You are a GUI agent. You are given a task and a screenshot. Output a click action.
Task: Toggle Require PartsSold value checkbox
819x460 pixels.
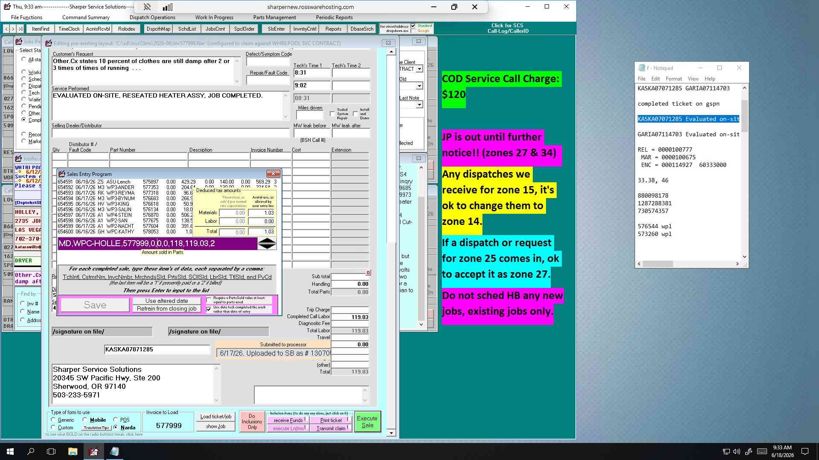coord(209,300)
